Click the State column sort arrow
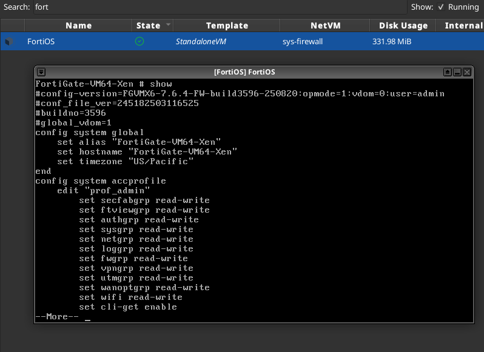 [167, 25]
